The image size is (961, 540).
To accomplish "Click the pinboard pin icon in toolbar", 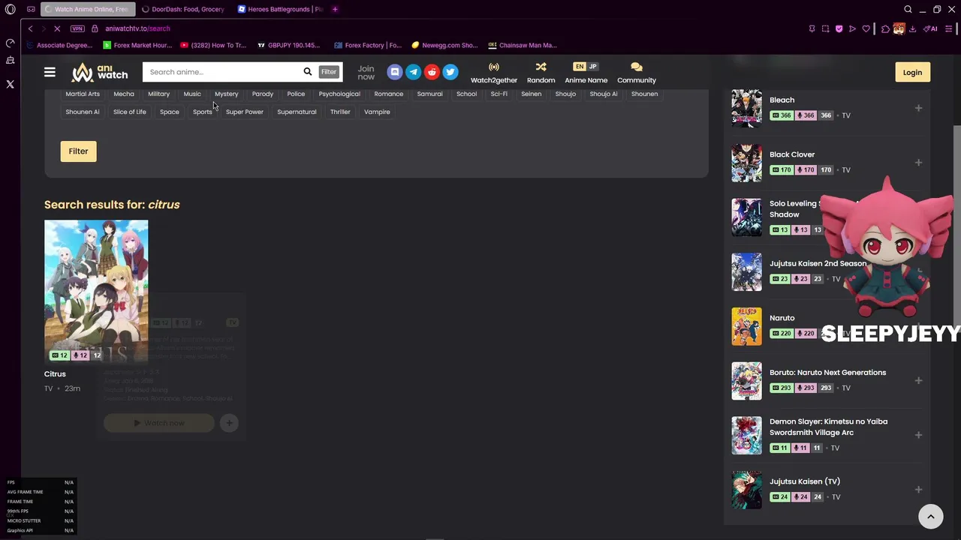I will coord(812,28).
